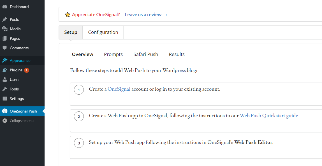This screenshot has height=166, width=322.
Task: Select the Appearance menu item
Action: 20,60
